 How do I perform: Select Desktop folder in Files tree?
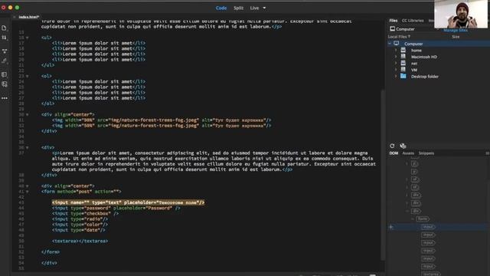pyautogui.click(x=425, y=77)
